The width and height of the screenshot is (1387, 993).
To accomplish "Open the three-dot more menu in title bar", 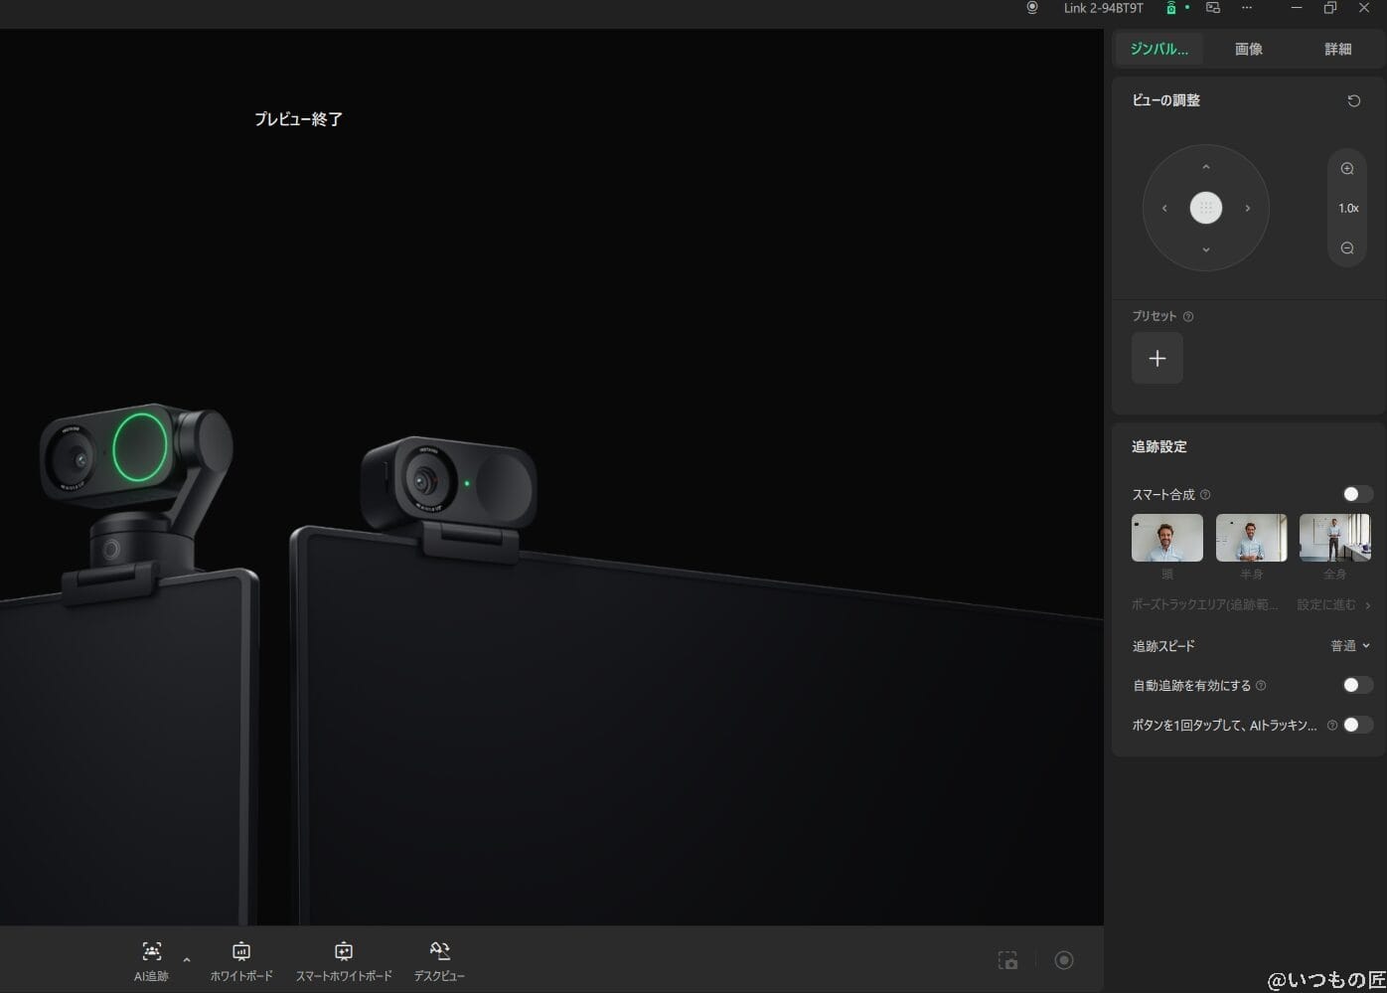I will [x=1247, y=8].
